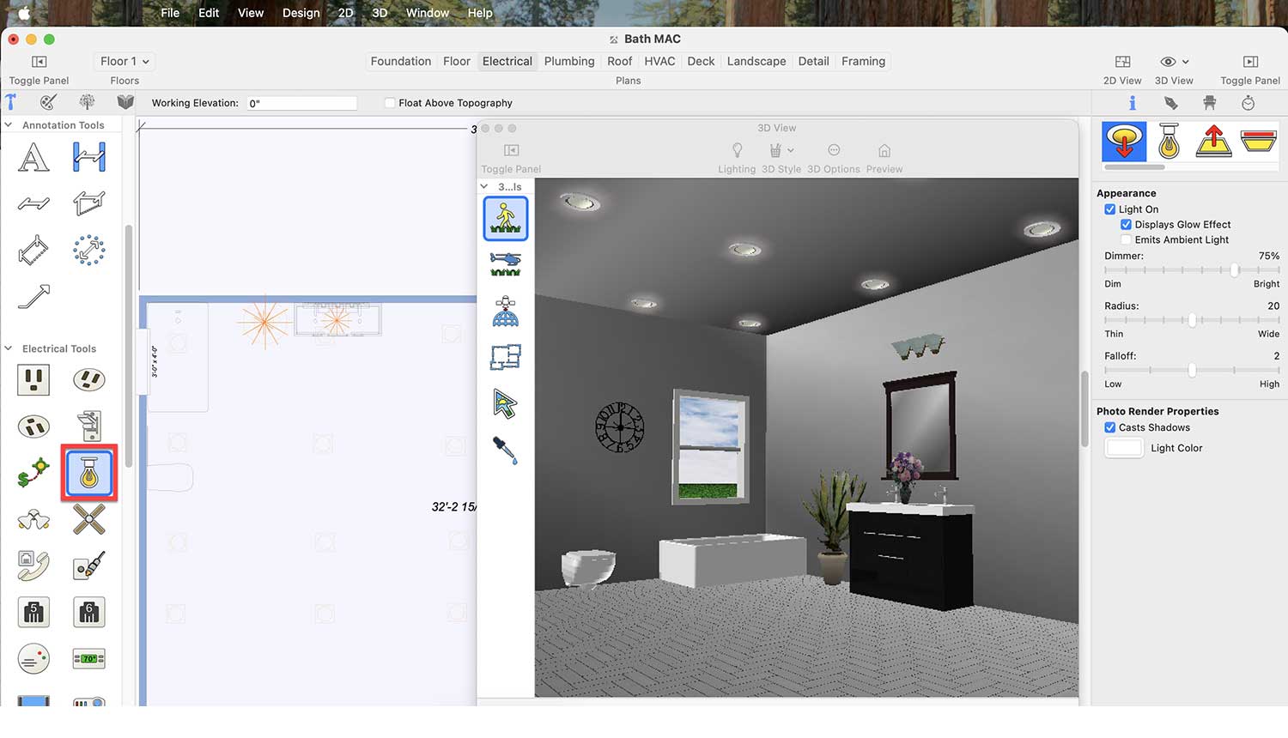This screenshot has height=738, width=1288.
Task: Select the Dimension annotation tool
Action: pos(89,158)
